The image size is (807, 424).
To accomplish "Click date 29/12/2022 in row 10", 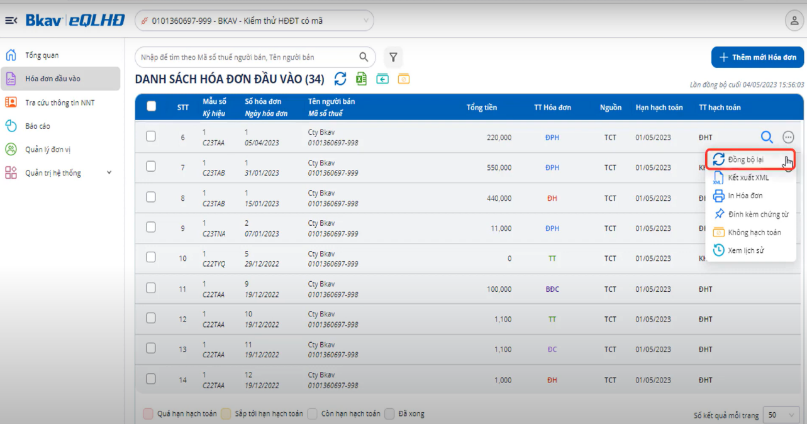I will (x=262, y=264).
